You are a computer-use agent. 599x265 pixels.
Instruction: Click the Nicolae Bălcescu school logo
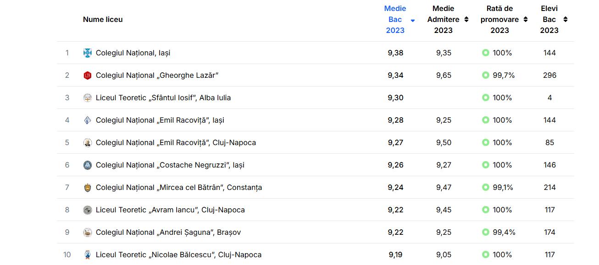pos(88,255)
